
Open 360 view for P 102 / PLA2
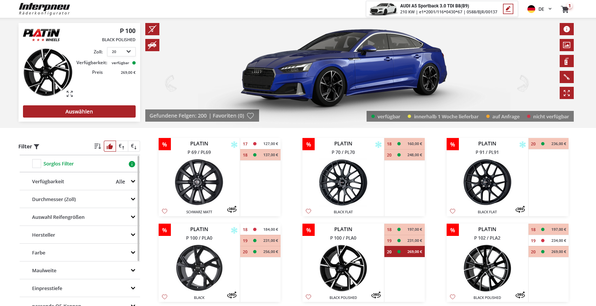(x=520, y=295)
